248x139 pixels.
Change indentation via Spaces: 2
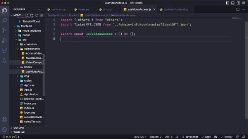point(155,137)
